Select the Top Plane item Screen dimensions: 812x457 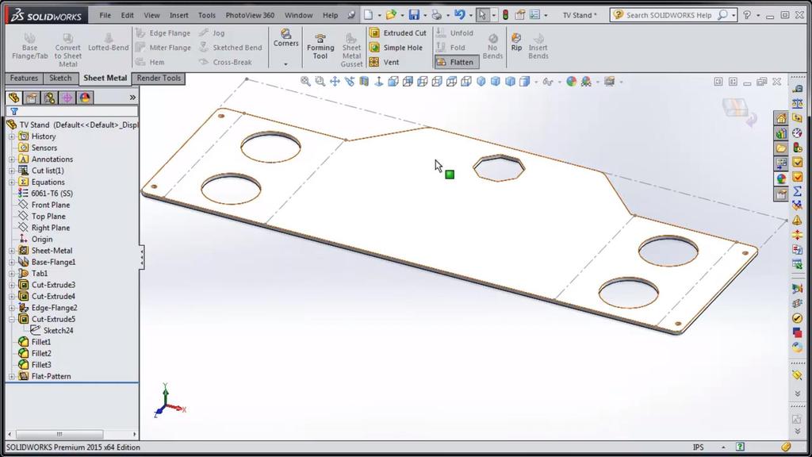(42, 216)
